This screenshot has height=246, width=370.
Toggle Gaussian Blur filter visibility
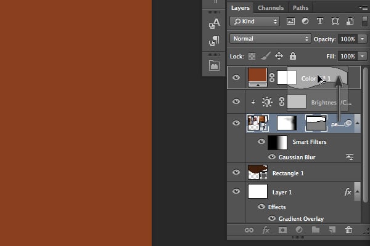(272, 157)
